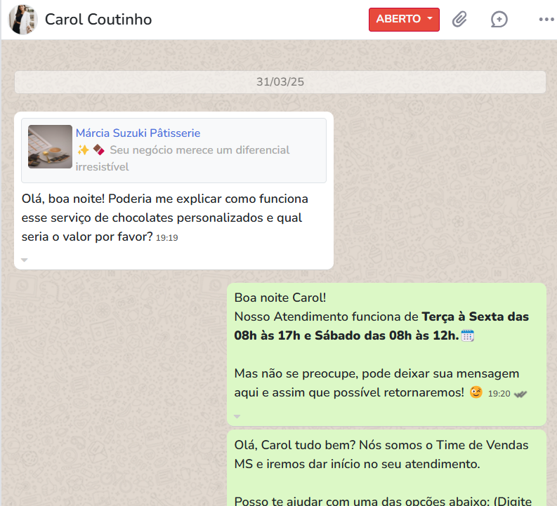Image resolution: width=557 pixels, height=506 pixels.
Task: Expand options arrow under chocolates personalizados message
Action: (x=24, y=260)
